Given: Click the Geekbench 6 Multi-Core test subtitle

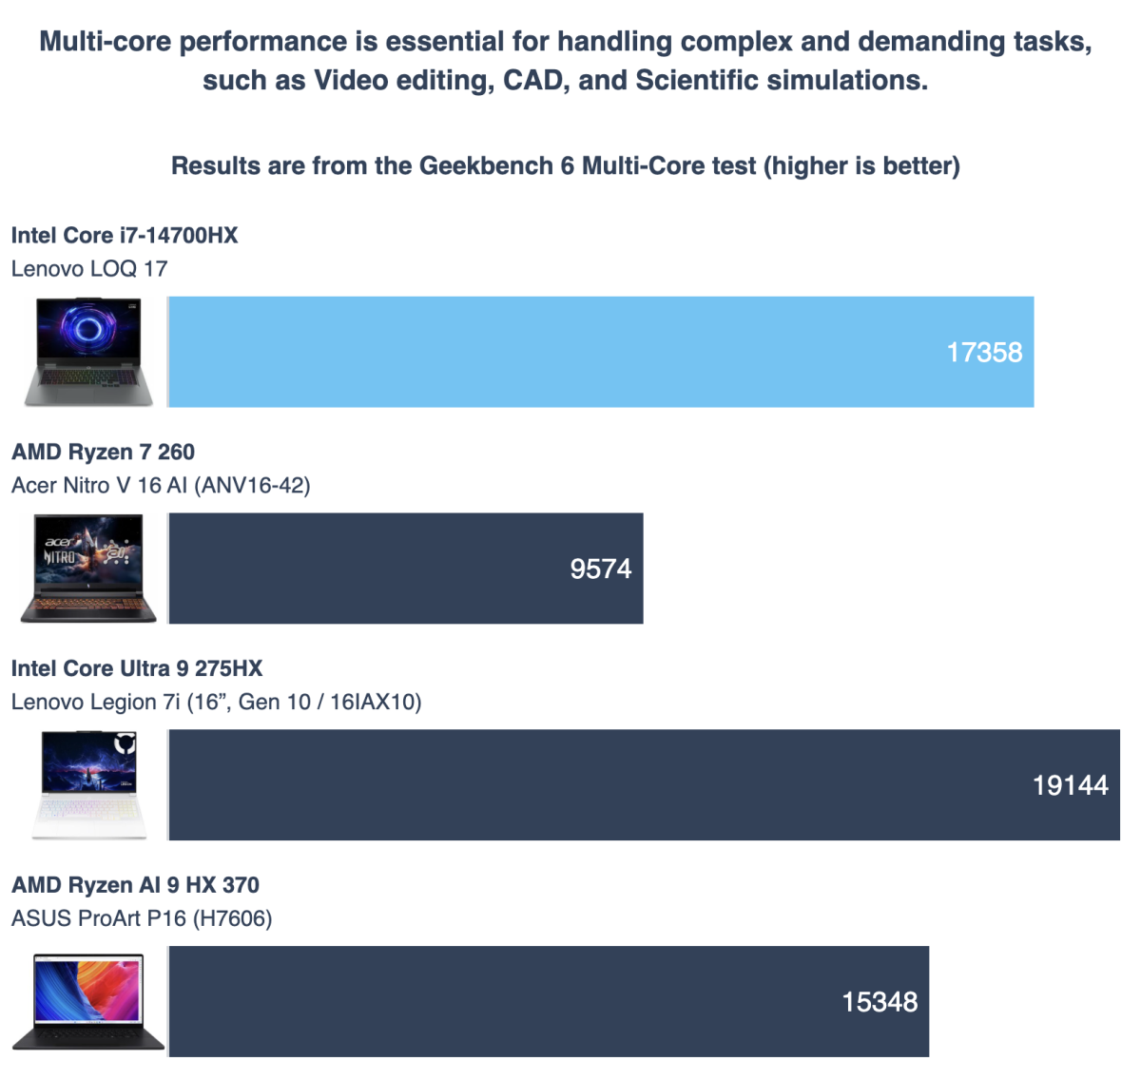Looking at the screenshot, I should tap(566, 166).
